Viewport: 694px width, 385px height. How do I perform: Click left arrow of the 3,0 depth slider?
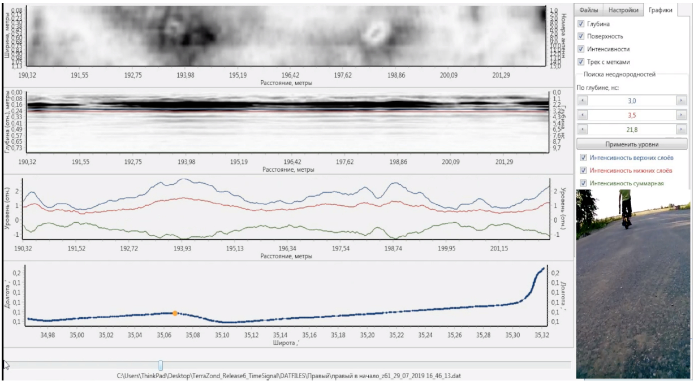[582, 101]
